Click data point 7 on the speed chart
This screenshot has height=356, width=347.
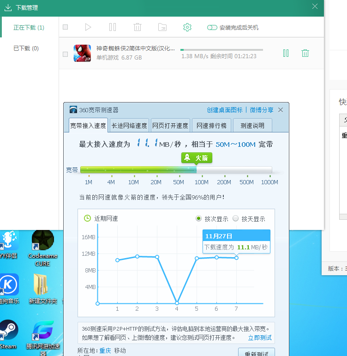[x=236, y=258]
